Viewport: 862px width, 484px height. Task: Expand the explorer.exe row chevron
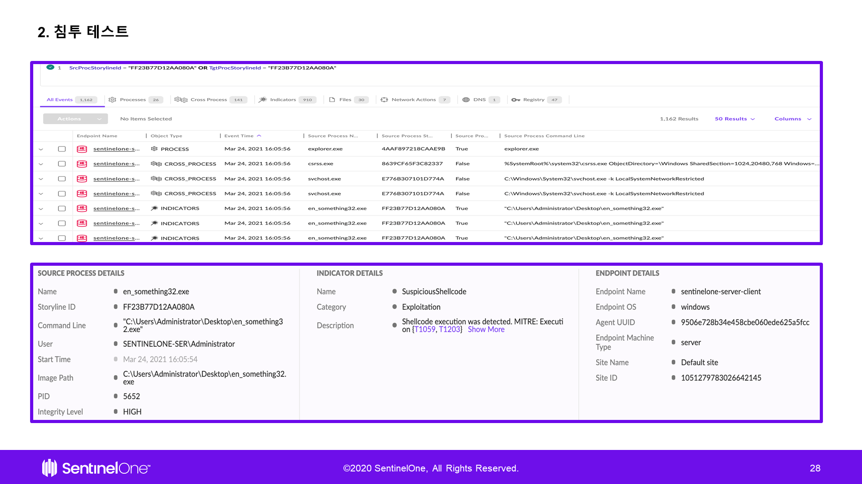coord(41,149)
